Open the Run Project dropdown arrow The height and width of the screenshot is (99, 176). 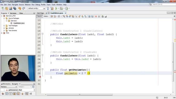pyautogui.click(x=59, y=9)
